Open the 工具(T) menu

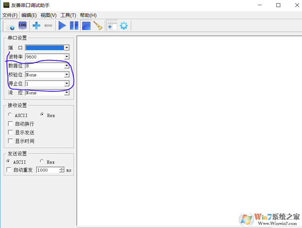coord(68,15)
